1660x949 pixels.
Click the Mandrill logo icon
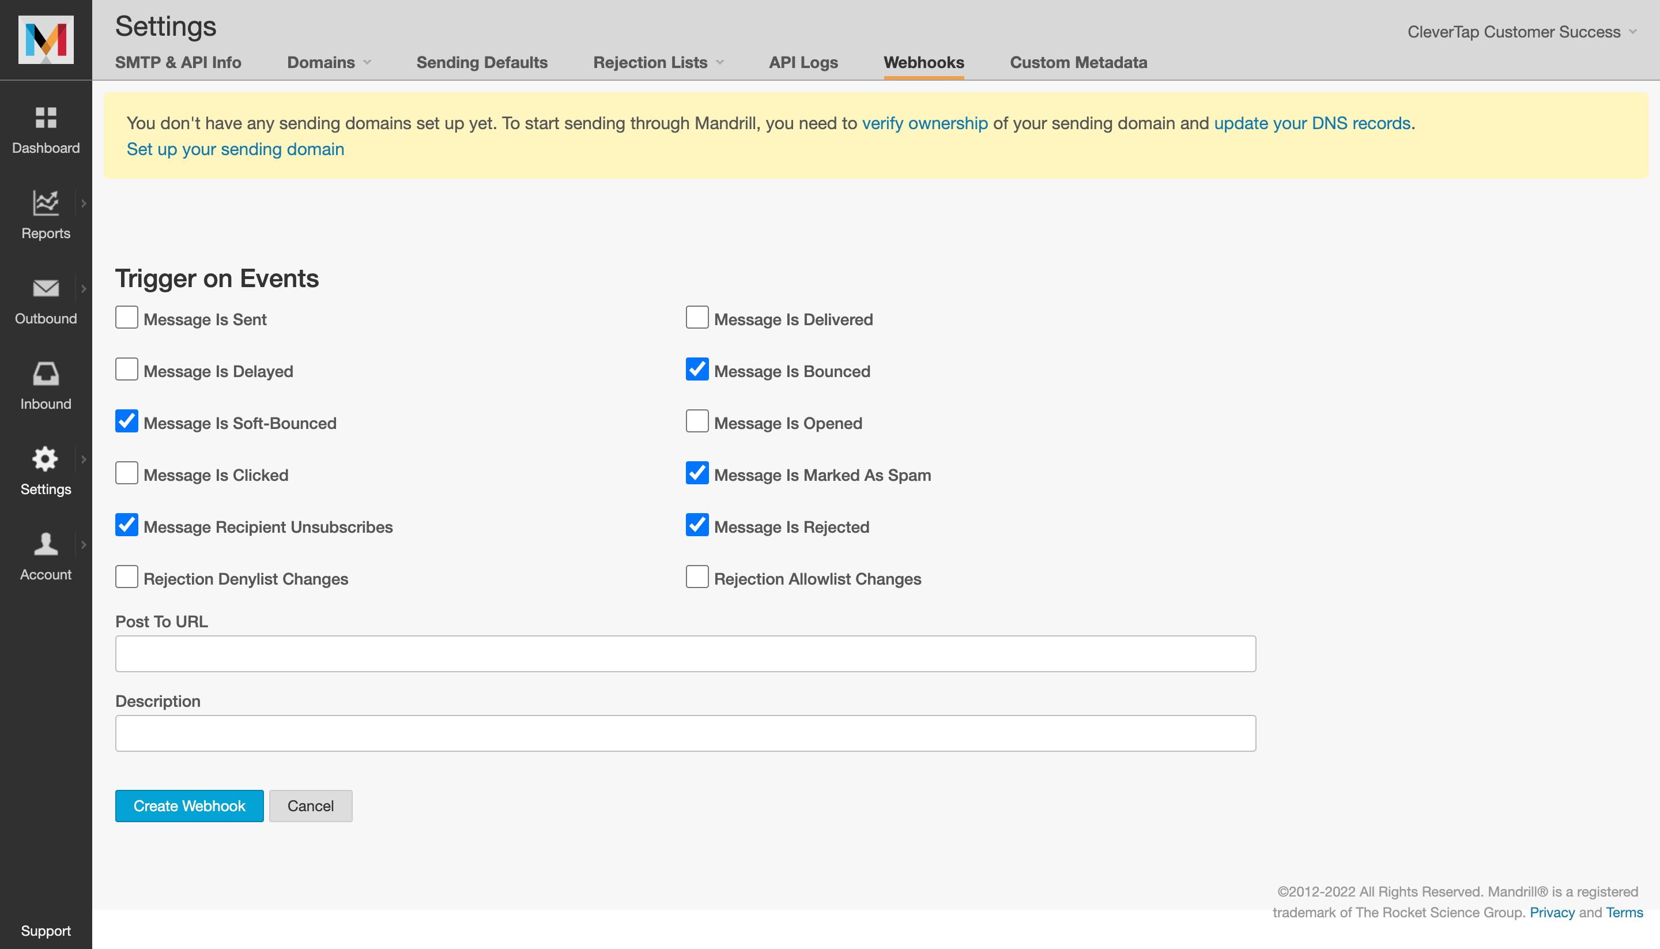coord(46,40)
